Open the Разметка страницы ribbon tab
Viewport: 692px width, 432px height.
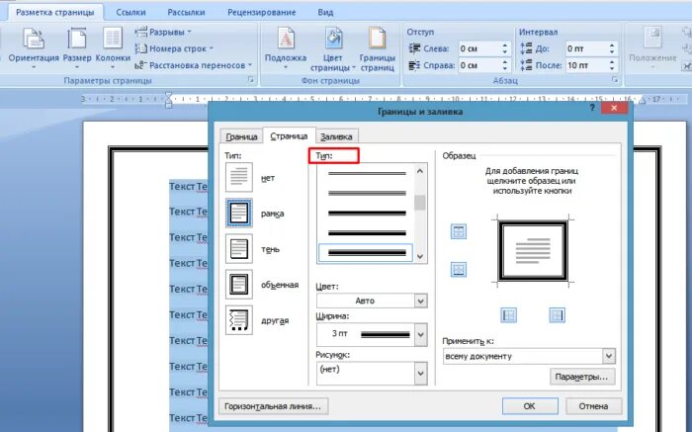click(55, 12)
